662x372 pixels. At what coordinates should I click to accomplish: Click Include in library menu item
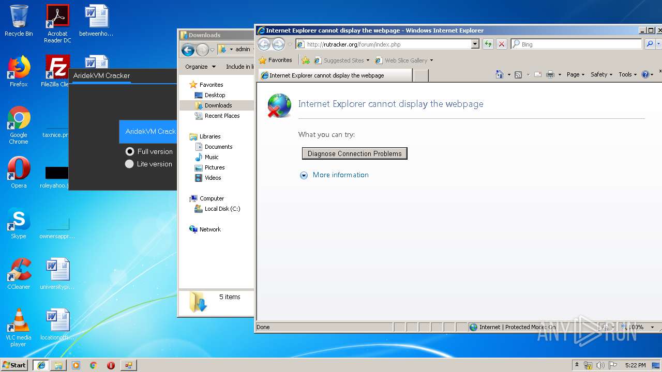tap(240, 67)
